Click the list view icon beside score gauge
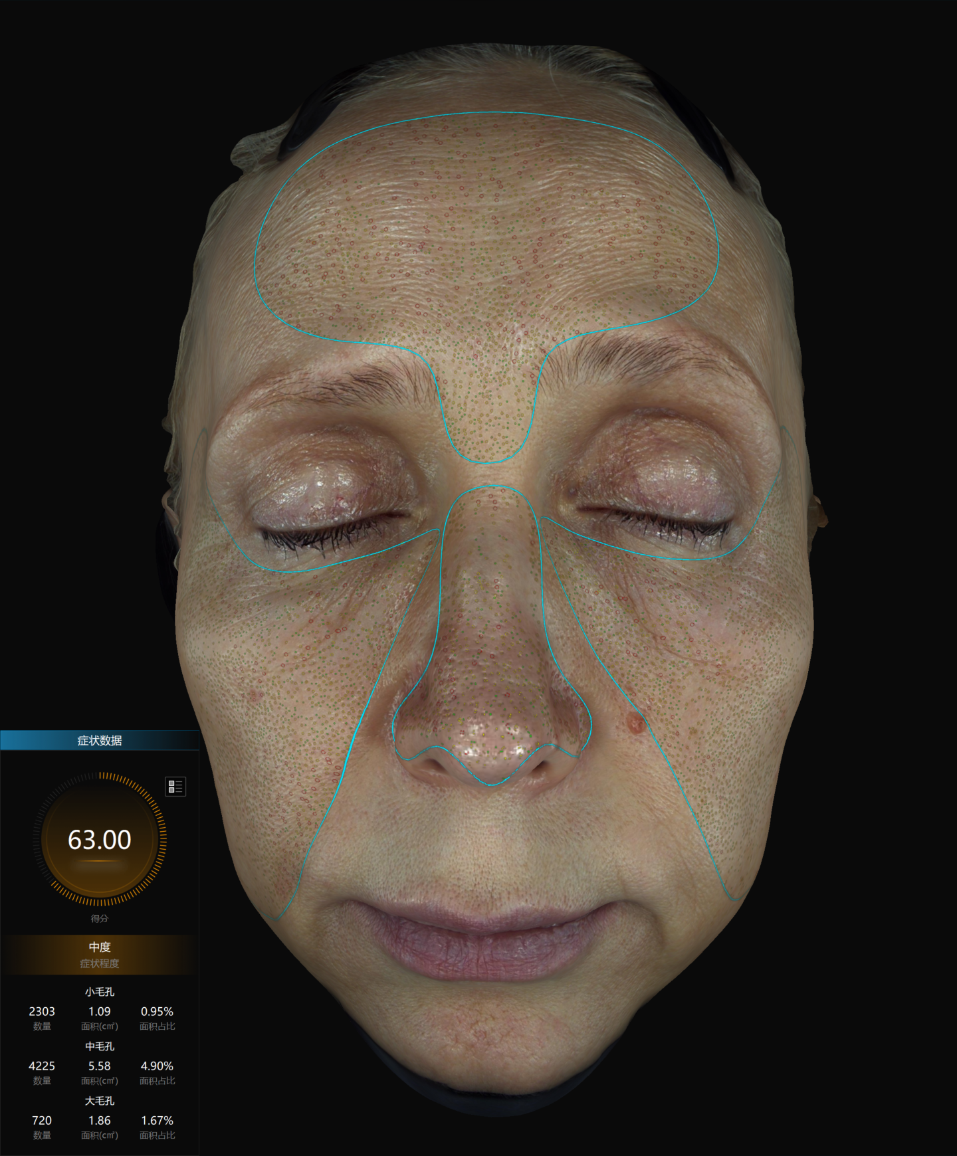The width and height of the screenshot is (957, 1156). click(175, 787)
